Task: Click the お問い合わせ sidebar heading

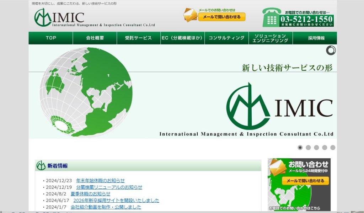Action: (308, 164)
